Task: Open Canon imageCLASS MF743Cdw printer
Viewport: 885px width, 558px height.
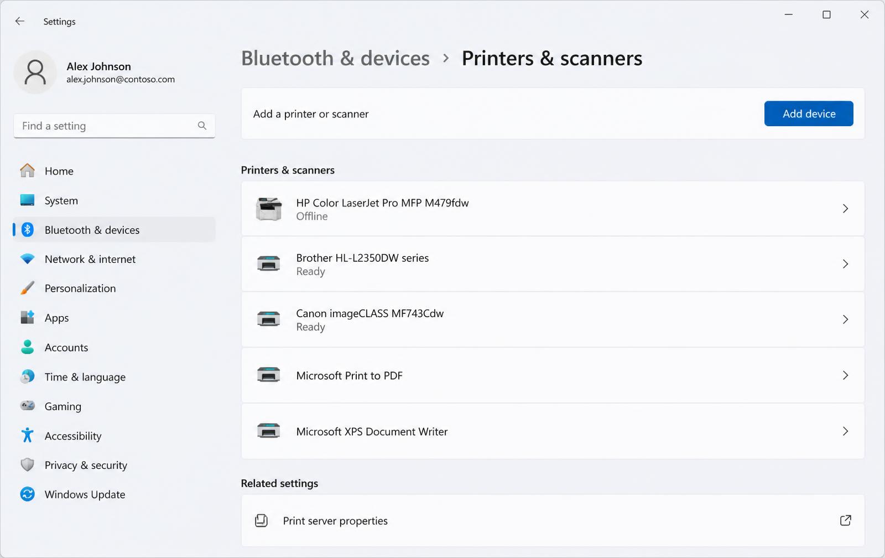Action: pos(553,319)
